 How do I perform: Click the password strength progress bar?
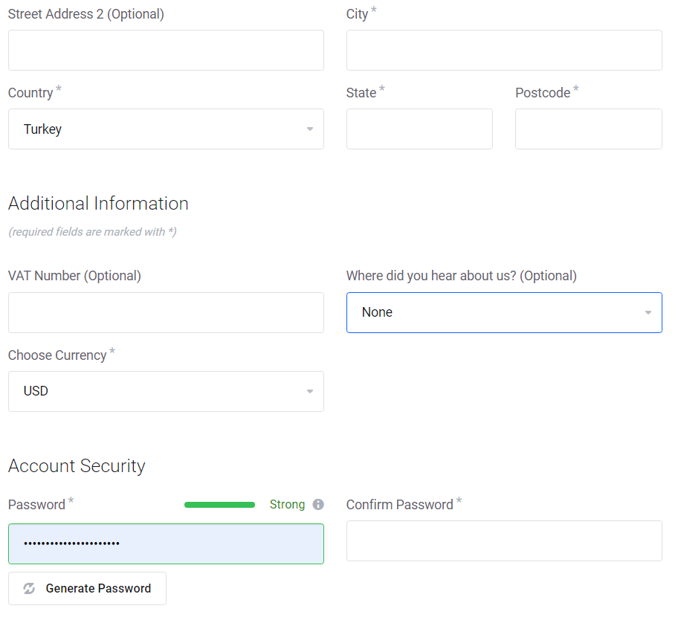[x=219, y=504]
